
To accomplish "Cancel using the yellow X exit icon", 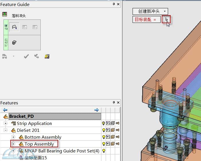I will (x=47, y=56).
